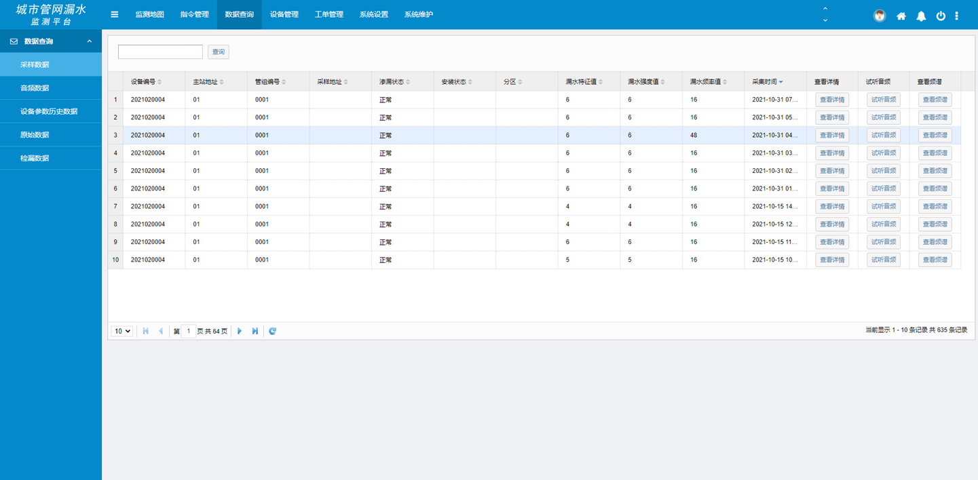Screen dimensions: 978x480
Task: Switch to 设备管理 top menu
Action: pos(284,14)
